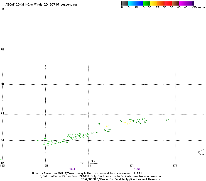Click the 177 longitude axis label
The height and width of the screenshot is (181, 206).
tap(175, 166)
